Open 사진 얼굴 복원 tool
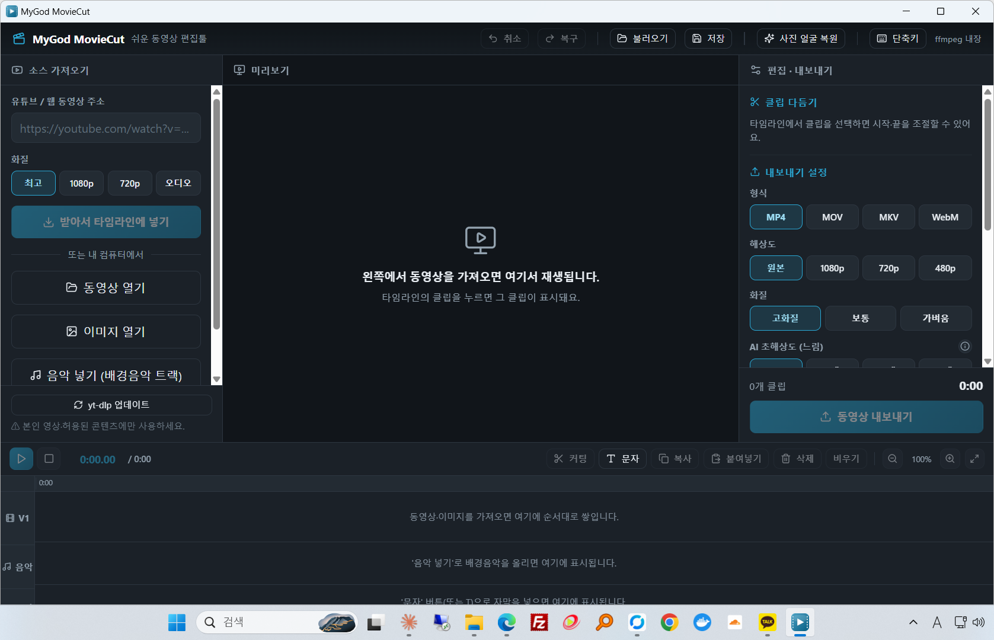 coord(801,39)
